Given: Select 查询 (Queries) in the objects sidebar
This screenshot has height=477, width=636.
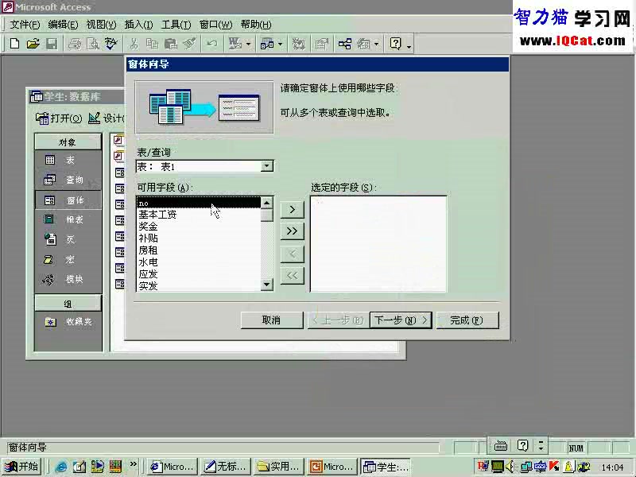Looking at the screenshot, I should [68, 180].
